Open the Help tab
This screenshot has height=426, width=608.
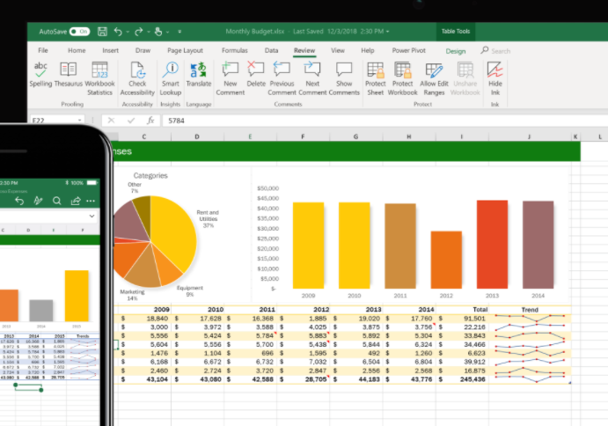point(368,50)
